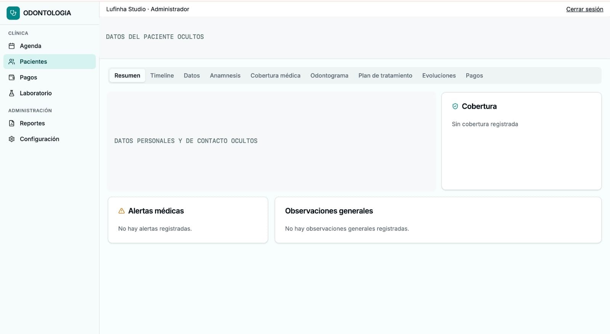Image resolution: width=610 pixels, height=334 pixels.
Task: Open Laboratorio from the sidebar
Action: (50, 93)
